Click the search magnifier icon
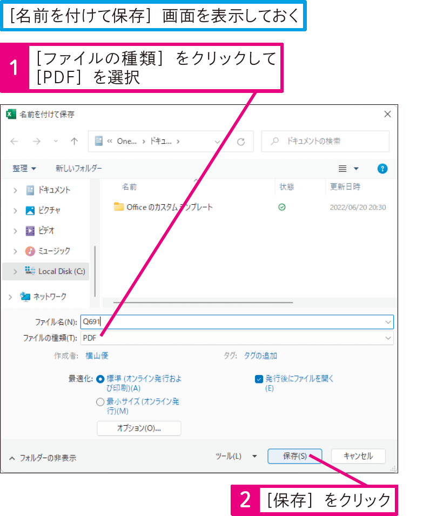 pyautogui.click(x=274, y=141)
